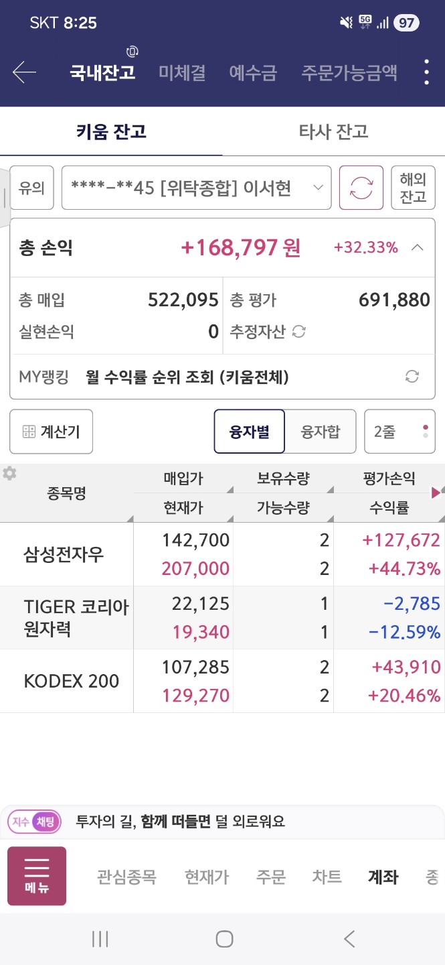Toggle 지수 채팅 switch

(x=35, y=822)
